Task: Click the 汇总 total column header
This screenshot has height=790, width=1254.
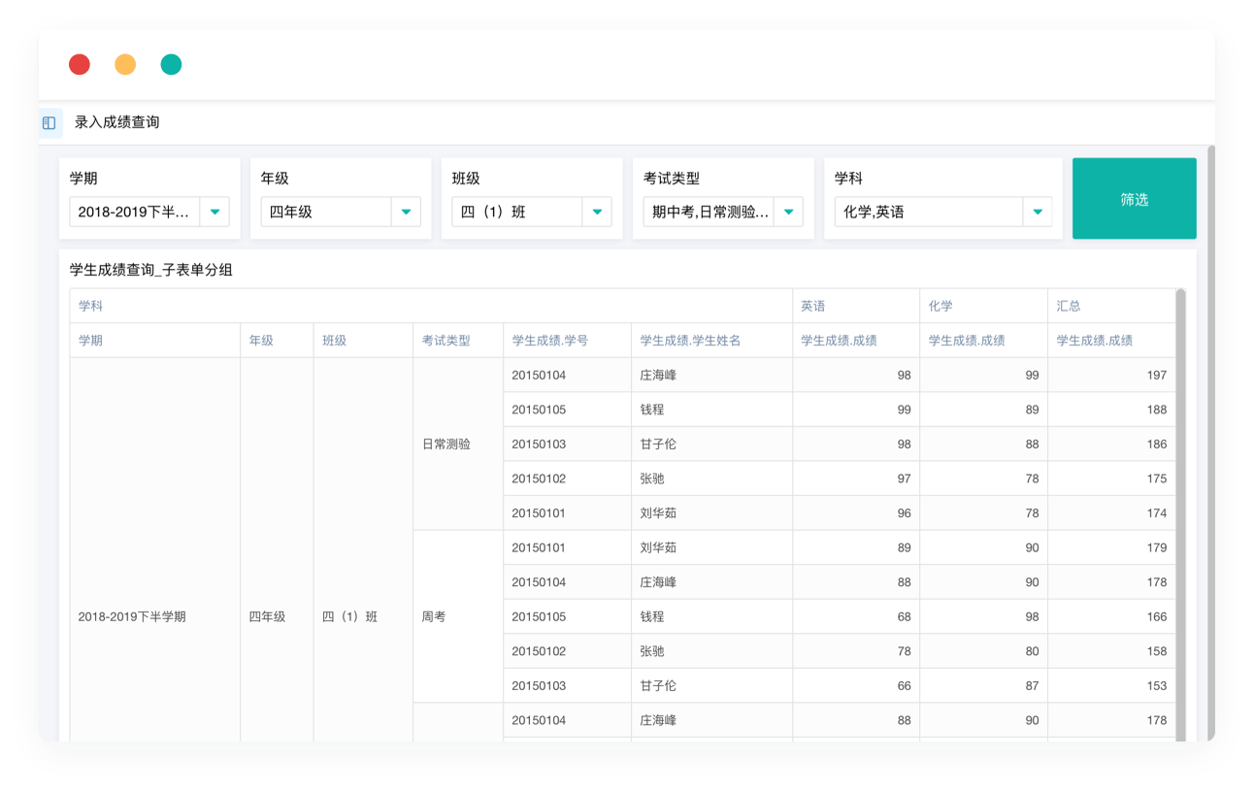Action: 1069,306
